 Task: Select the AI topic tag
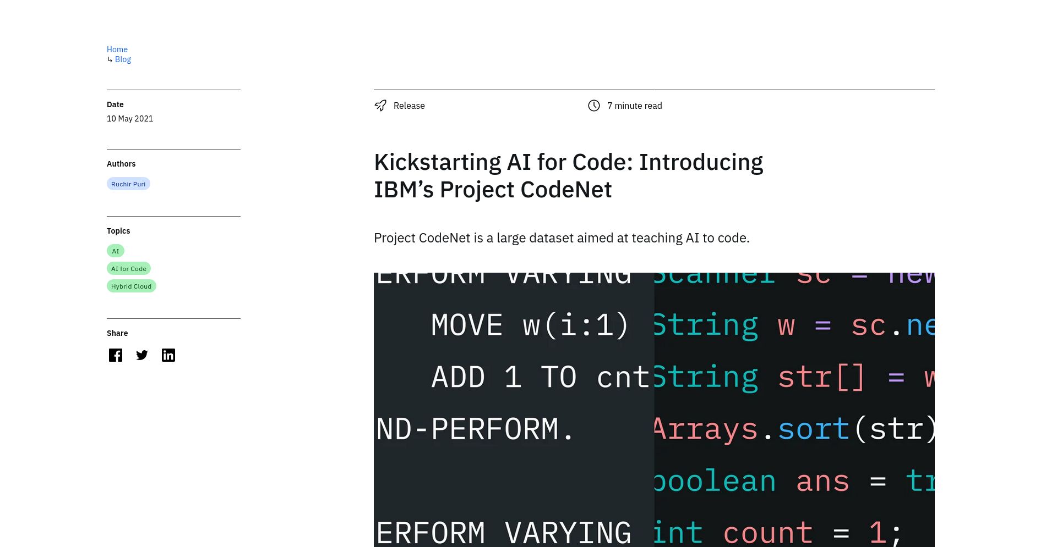(116, 251)
